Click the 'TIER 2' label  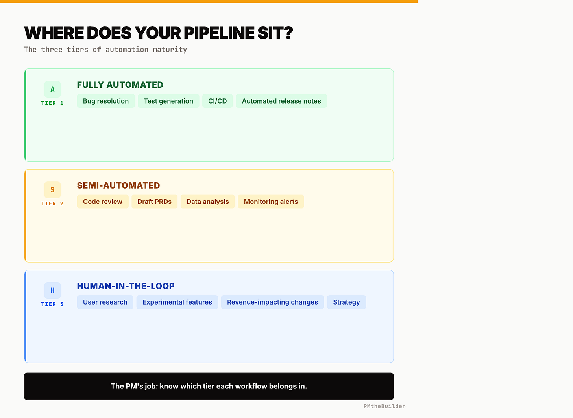click(x=52, y=203)
